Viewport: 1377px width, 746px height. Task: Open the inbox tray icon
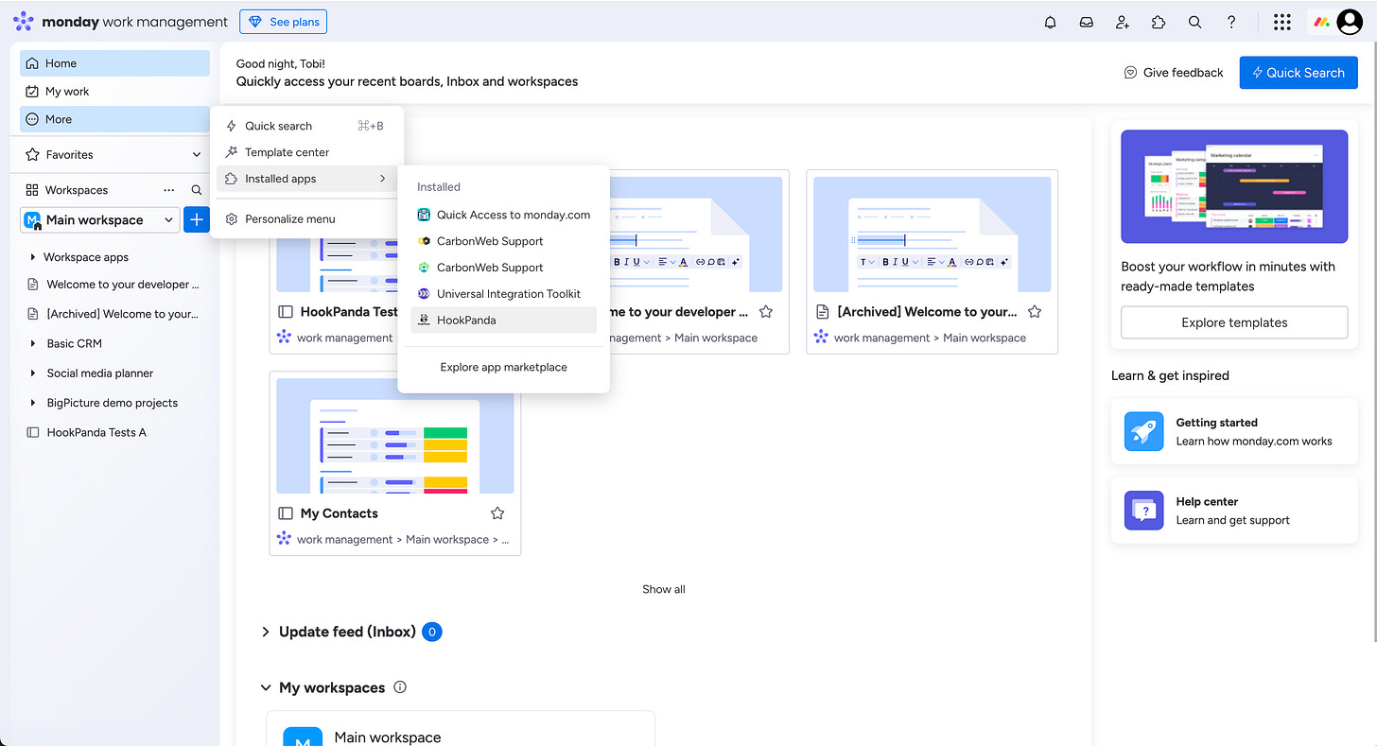click(1087, 22)
